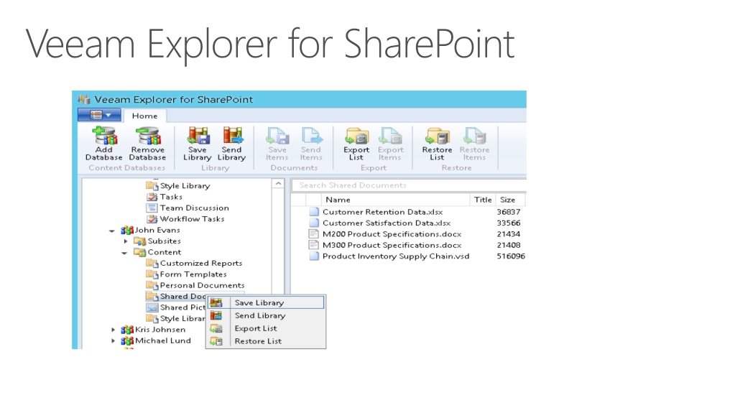
Task: Click Restore List icon in context menu
Action: click(x=216, y=341)
